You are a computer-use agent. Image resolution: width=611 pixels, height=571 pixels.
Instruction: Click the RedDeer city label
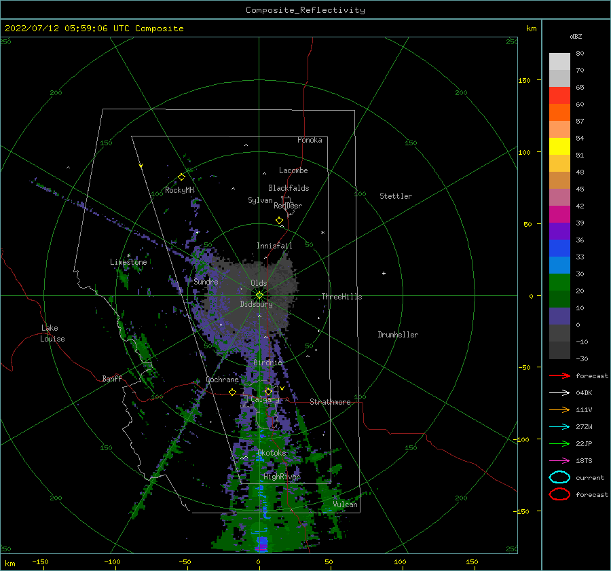[x=288, y=206]
